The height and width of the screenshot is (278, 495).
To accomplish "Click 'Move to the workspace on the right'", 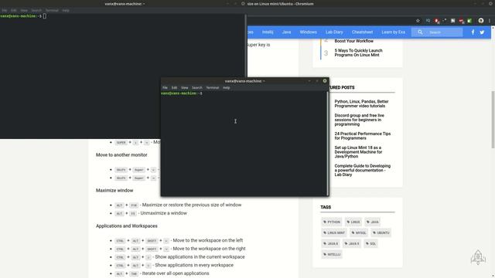I will coord(209,249).
